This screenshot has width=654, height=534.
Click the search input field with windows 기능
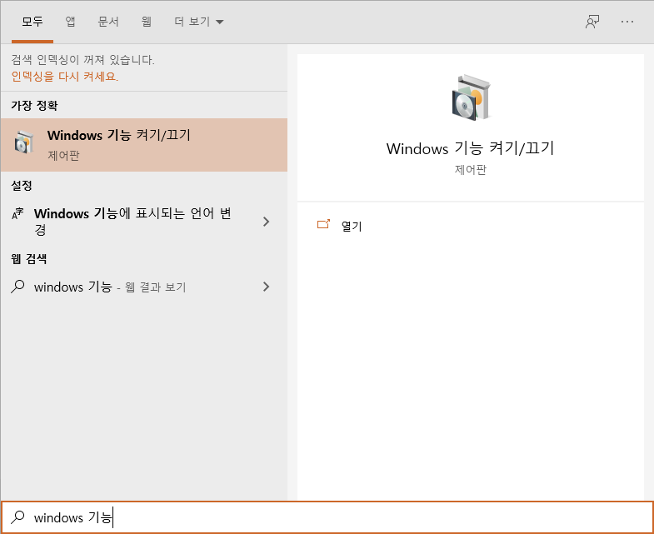[x=327, y=517]
